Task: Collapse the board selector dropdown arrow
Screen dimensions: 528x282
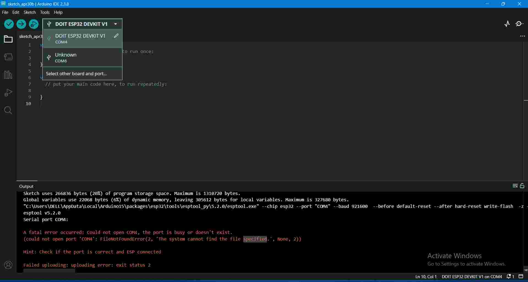Action: click(x=116, y=24)
